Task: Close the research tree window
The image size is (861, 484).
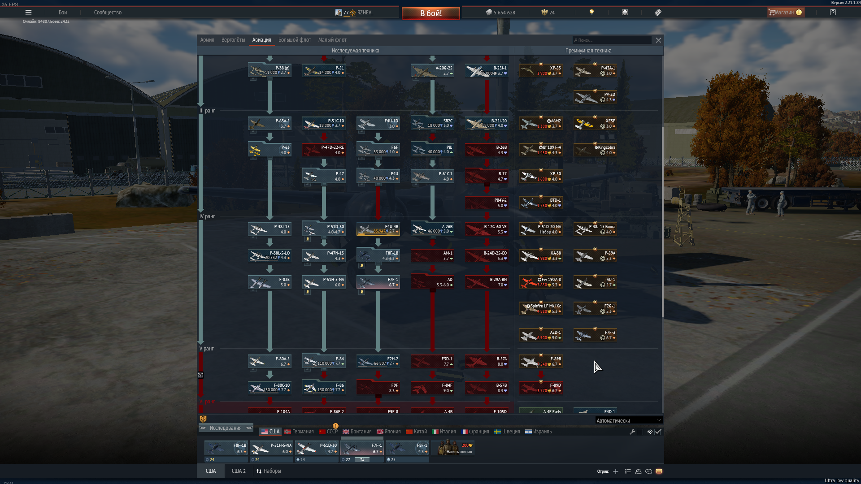Action: 658,40
